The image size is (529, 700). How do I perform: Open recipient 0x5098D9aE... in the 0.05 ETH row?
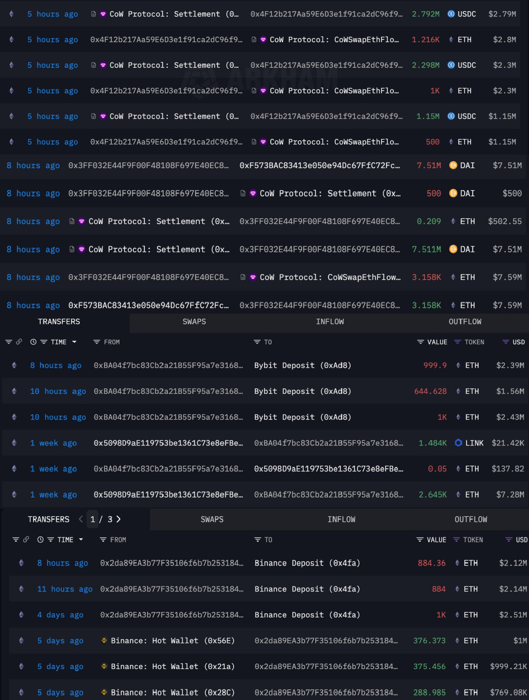[x=329, y=469]
